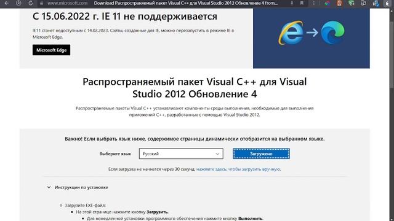Click the circular icon beside the back arrow
394x221 pixels.
point(18,3)
